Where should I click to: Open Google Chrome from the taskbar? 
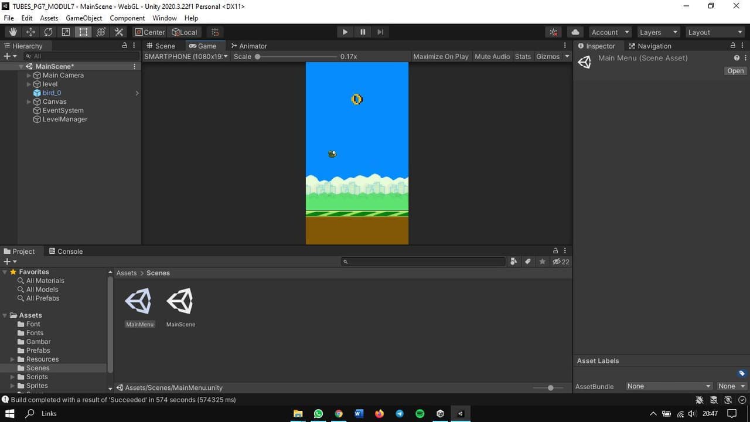click(339, 413)
